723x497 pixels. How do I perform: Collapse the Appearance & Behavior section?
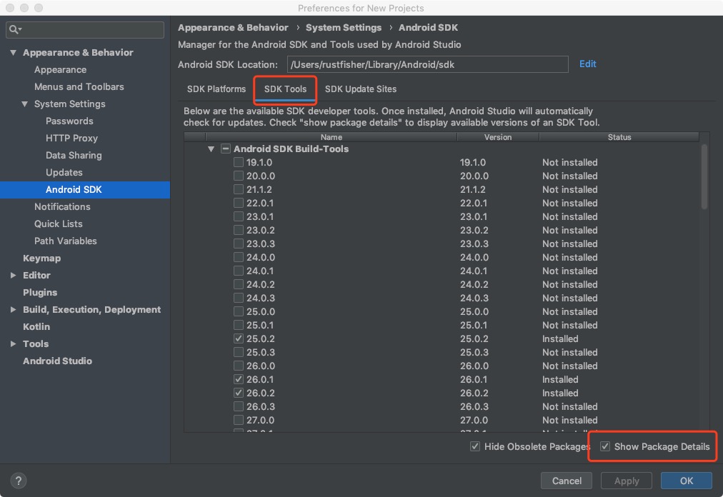click(x=13, y=53)
